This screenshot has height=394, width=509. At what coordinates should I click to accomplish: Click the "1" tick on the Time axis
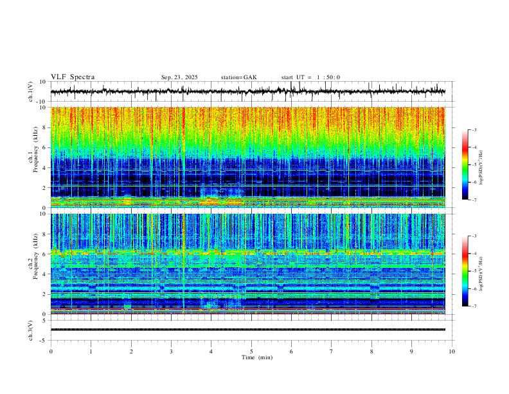click(x=91, y=352)
